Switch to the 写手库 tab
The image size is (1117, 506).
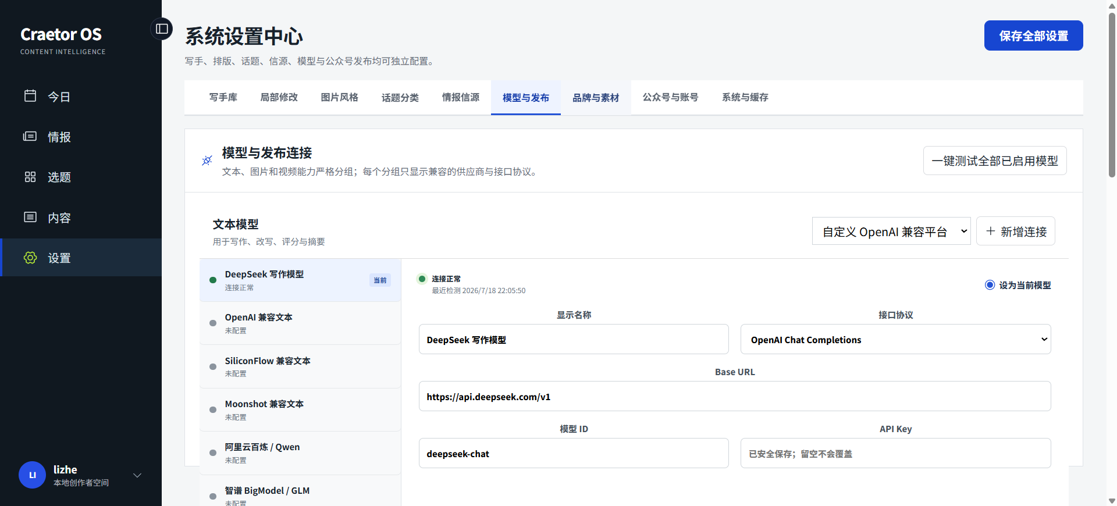tap(223, 97)
